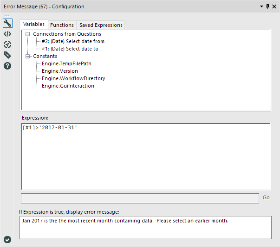This screenshot has width=280, height=247.
Task: Select variable #1 Select date to
Action: point(70,49)
